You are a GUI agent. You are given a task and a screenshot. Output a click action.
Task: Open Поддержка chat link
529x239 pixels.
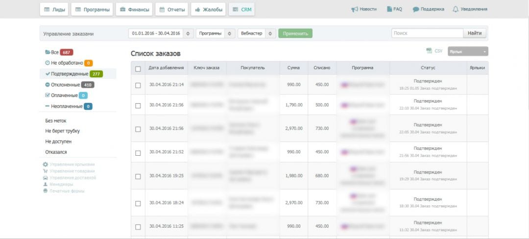coord(428,9)
